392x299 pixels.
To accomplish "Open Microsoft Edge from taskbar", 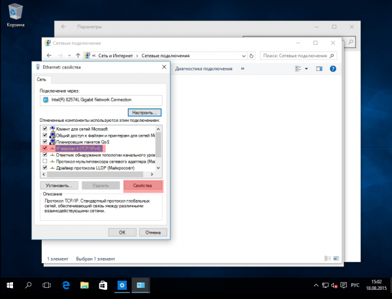I will point(66,285).
